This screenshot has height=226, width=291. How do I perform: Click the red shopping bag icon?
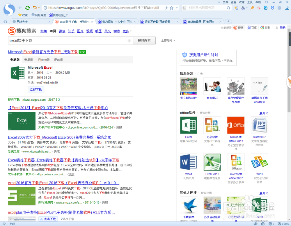click(259, 8)
